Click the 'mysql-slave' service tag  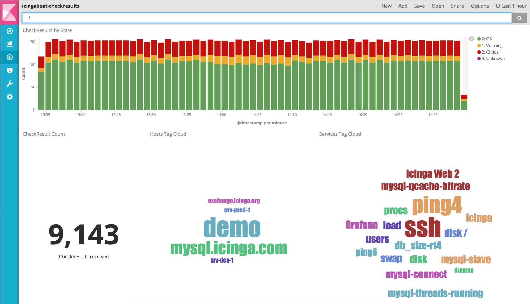(466, 259)
